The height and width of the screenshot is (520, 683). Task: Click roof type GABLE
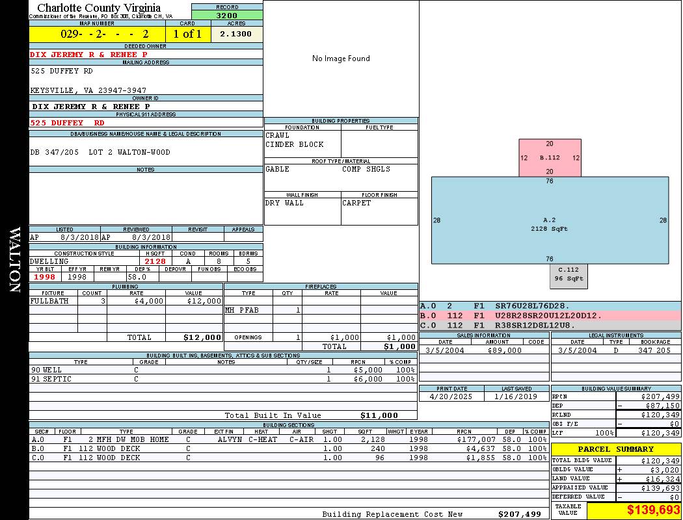[x=278, y=169]
